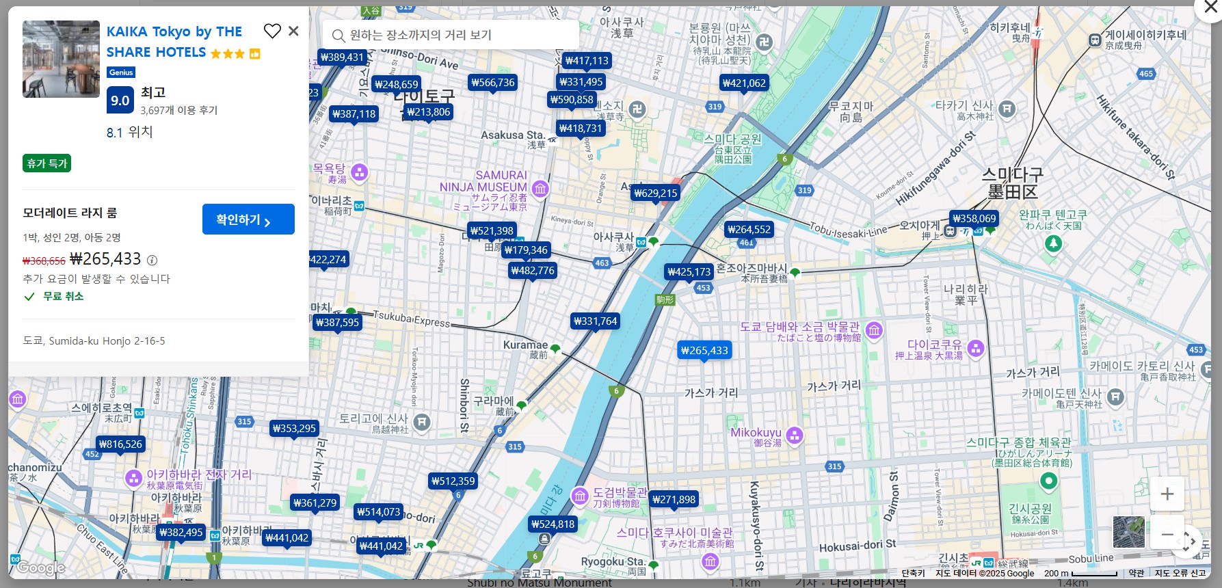Select the ₩590,858 price marker
The width and height of the screenshot is (1222, 588).
572,99
